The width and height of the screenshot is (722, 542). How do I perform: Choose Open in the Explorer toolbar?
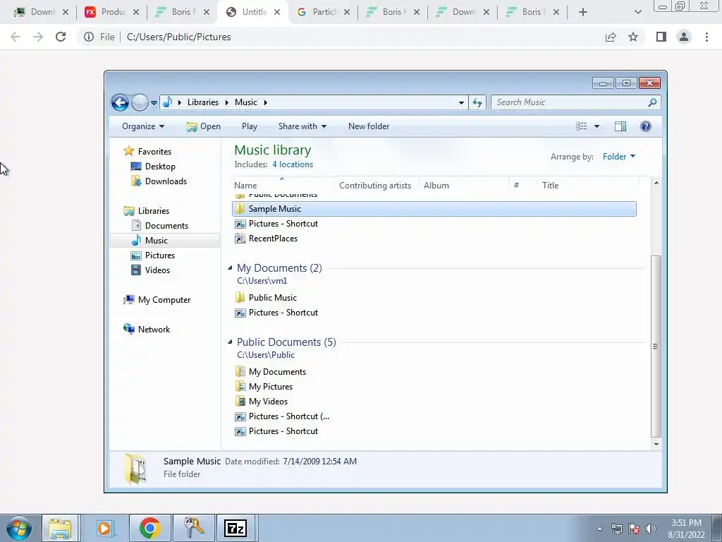(204, 126)
